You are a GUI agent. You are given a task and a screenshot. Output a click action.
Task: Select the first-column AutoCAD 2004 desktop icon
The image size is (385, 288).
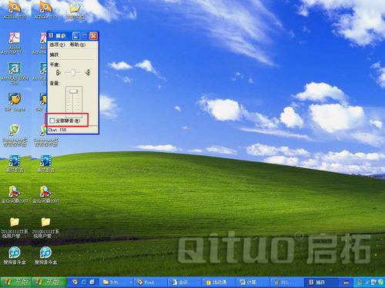(15, 74)
